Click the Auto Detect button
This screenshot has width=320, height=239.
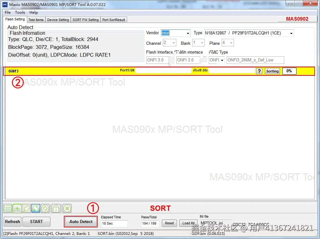click(x=81, y=222)
